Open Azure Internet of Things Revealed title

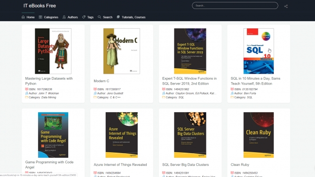click(120, 164)
